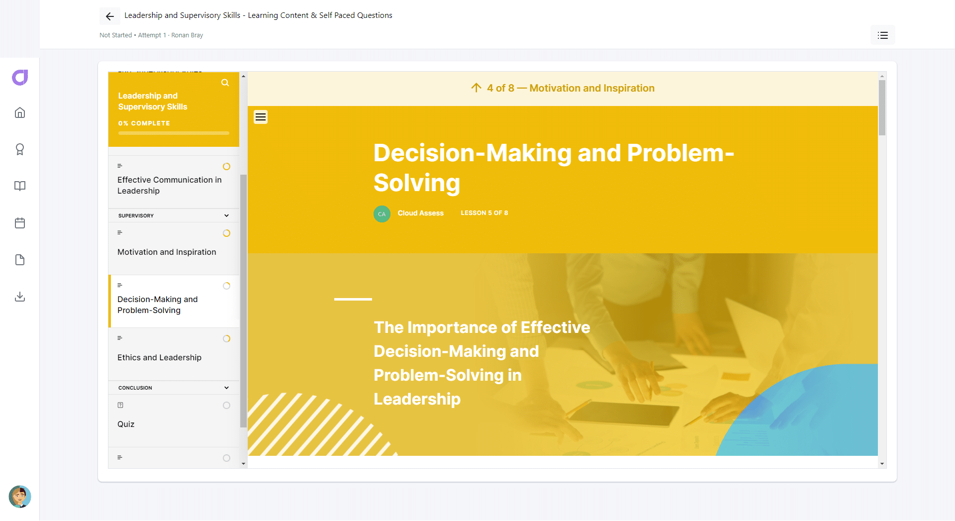Click the lesson content vertical scrollbar thumb
The height and width of the screenshot is (521, 955).
[x=882, y=108]
